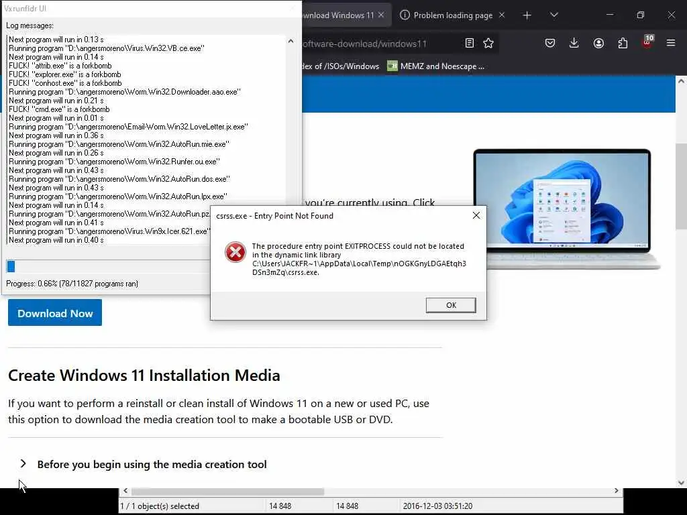Image resolution: width=687 pixels, height=515 pixels.
Task: Click log line about explorer.exe forkbomb
Action: 65,74
